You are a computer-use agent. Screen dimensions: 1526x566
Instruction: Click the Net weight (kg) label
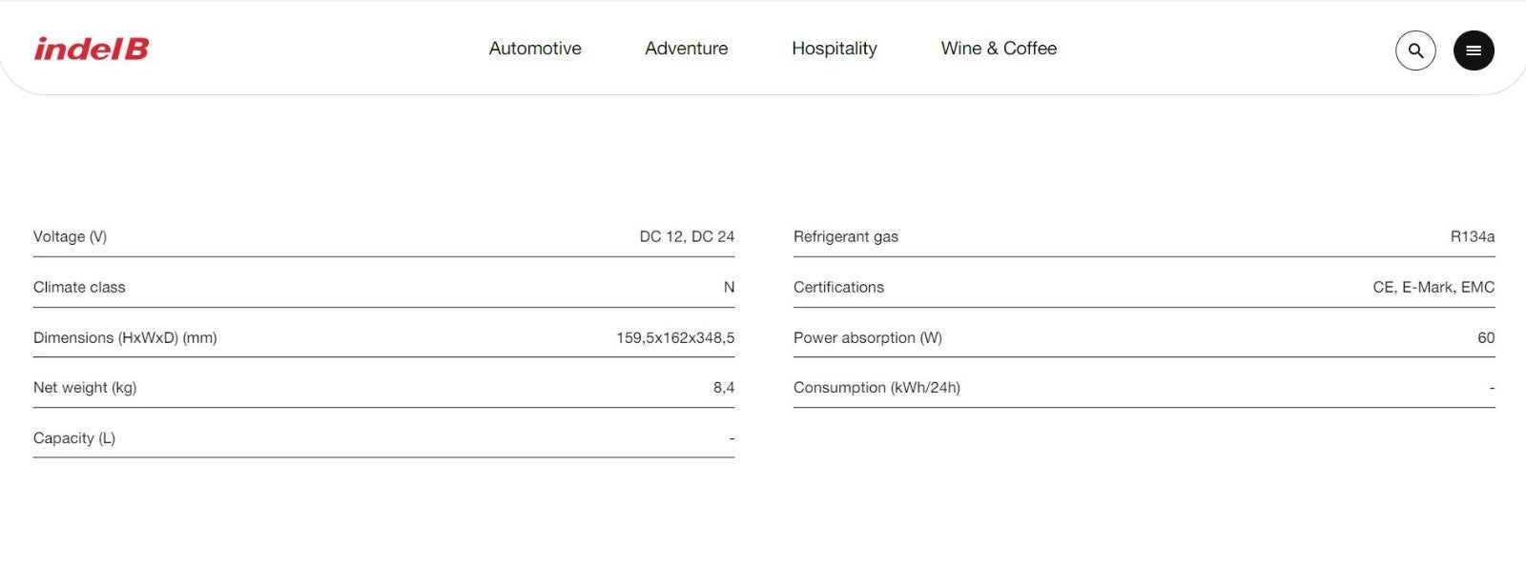coord(85,388)
